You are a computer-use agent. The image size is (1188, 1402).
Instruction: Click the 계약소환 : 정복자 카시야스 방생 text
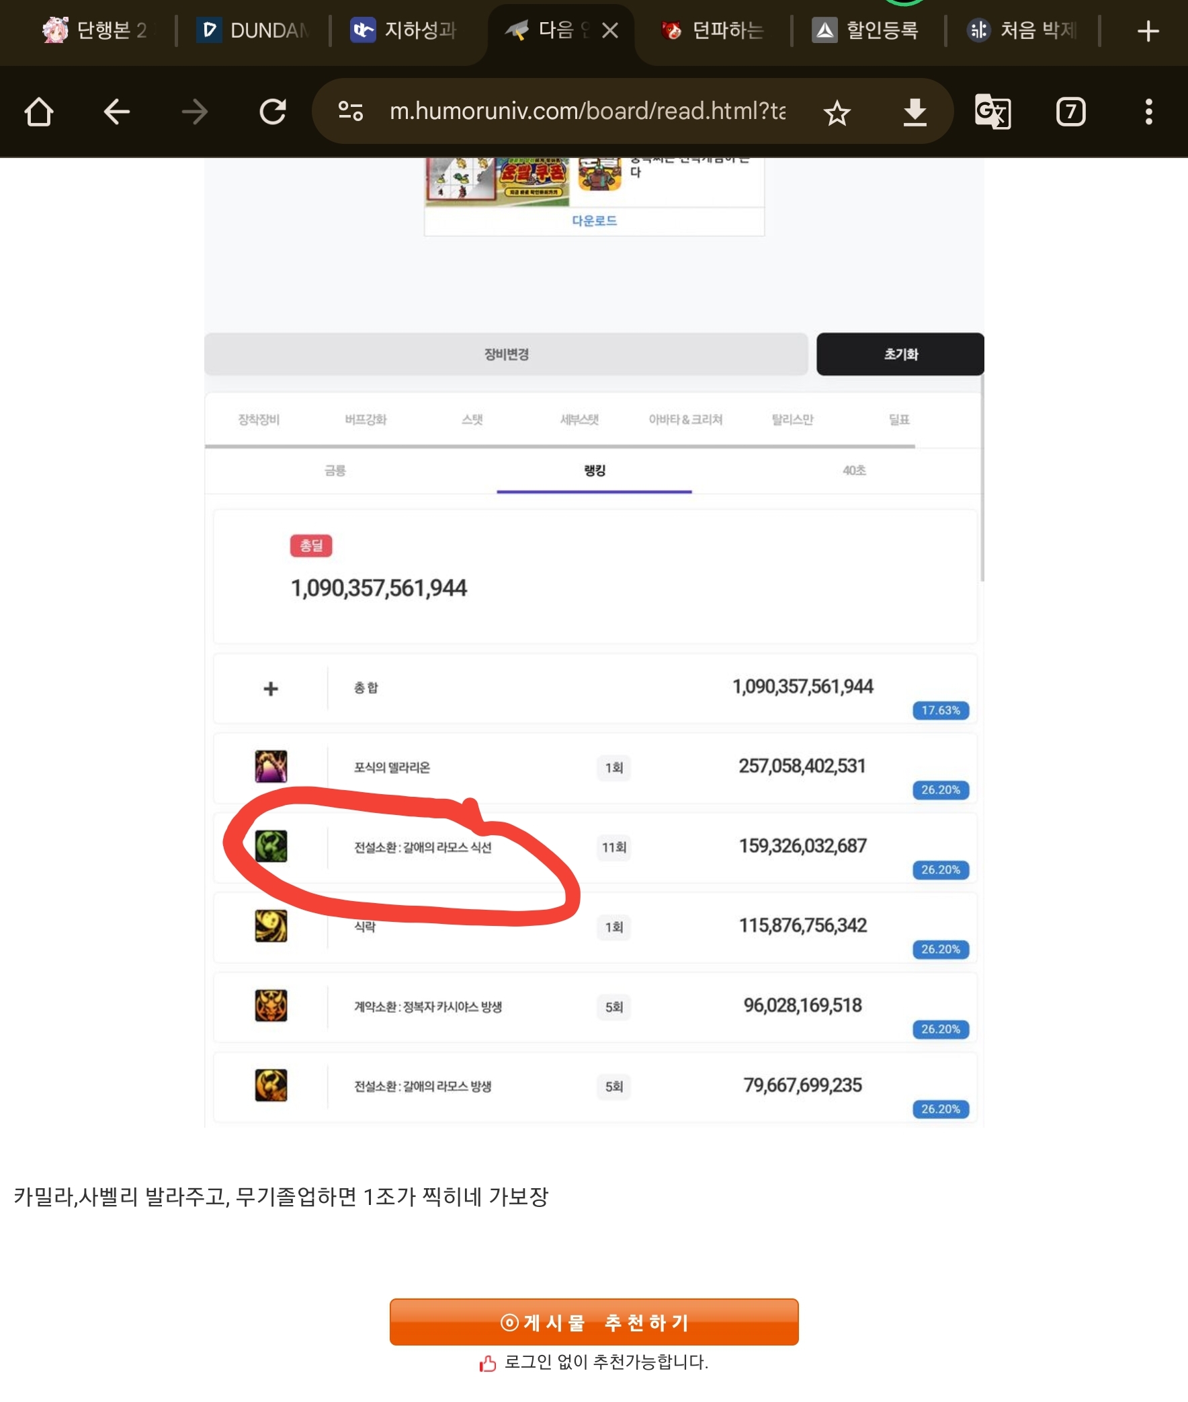tap(427, 1007)
